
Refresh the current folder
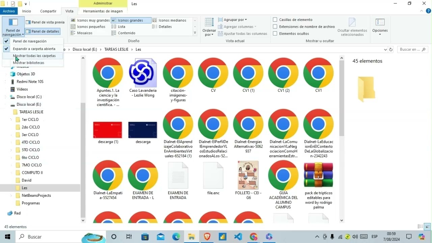pyautogui.click(x=391, y=50)
